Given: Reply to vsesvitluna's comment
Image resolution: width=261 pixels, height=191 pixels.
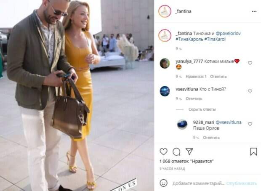Looking at the screenshot, I should click(194, 99).
